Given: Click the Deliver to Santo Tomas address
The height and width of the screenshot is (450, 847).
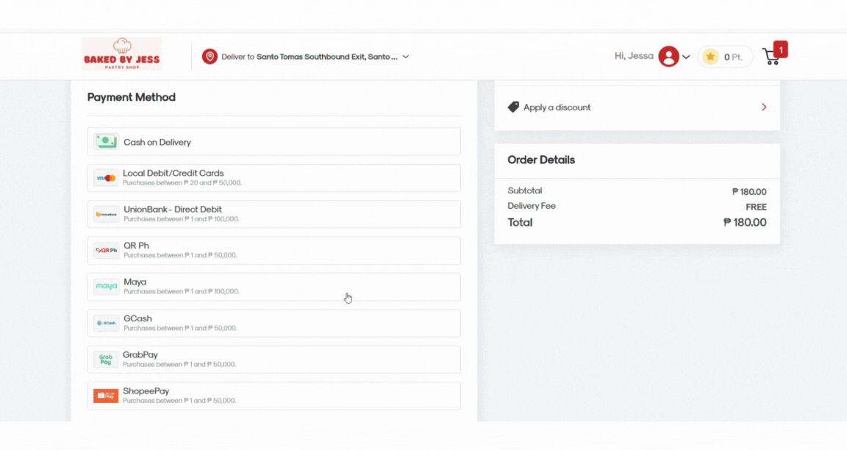Looking at the screenshot, I should [310, 57].
